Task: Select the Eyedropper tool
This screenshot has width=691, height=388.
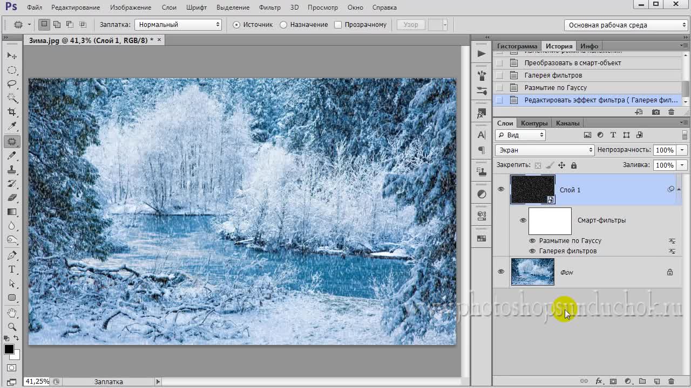Action: point(12,126)
